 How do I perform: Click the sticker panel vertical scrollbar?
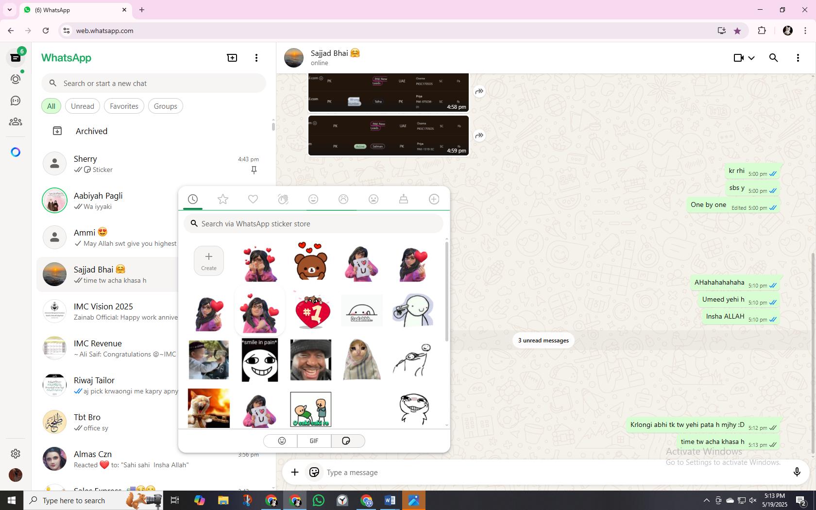click(x=446, y=291)
